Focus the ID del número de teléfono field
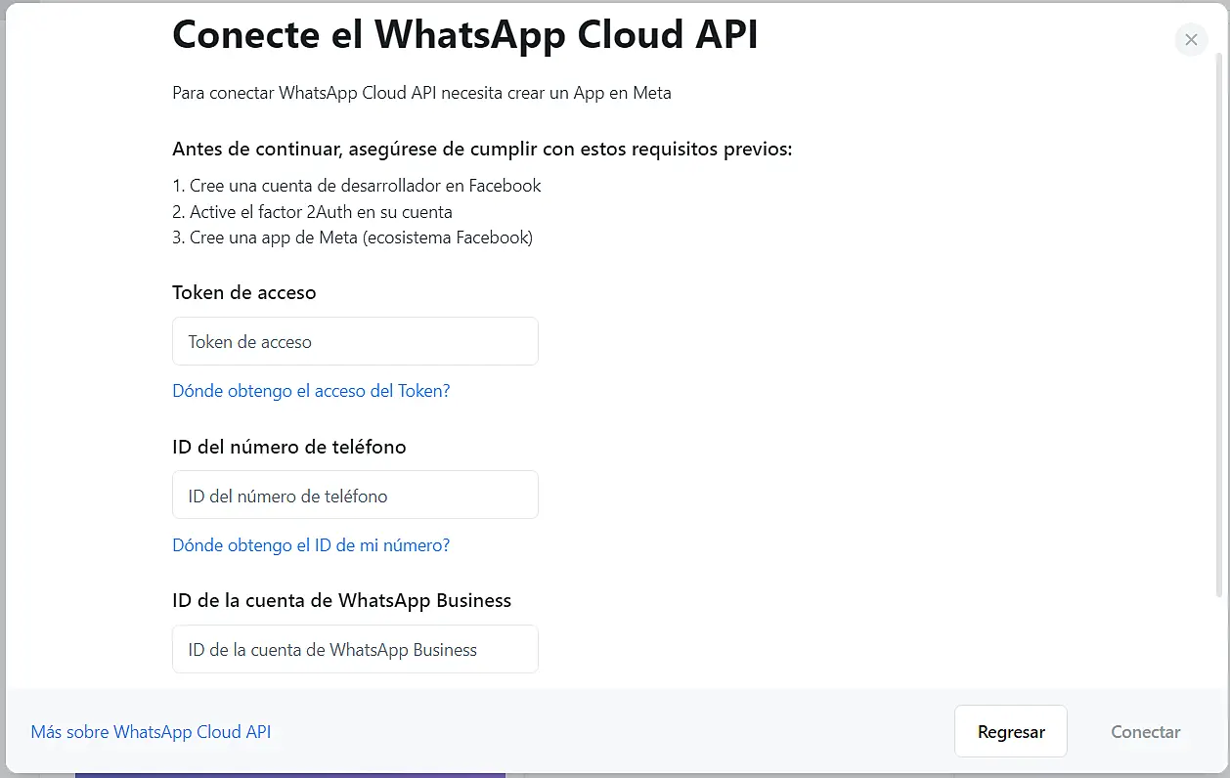This screenshot has width=1230, height=778. [x=355, y=496]
